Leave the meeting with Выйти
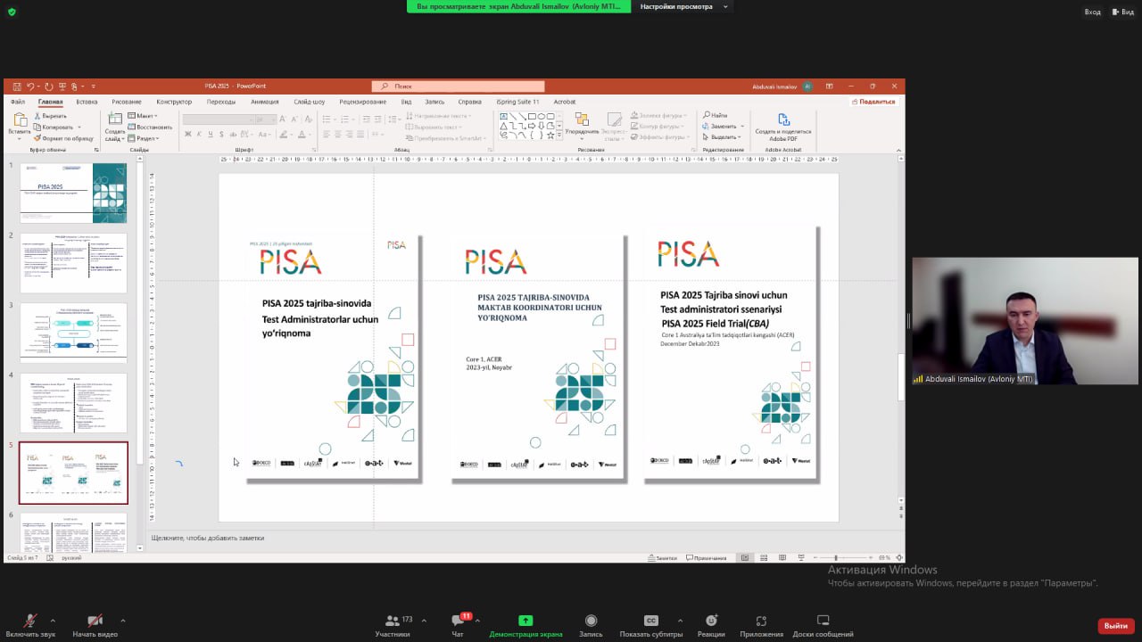 (1115, 626)
